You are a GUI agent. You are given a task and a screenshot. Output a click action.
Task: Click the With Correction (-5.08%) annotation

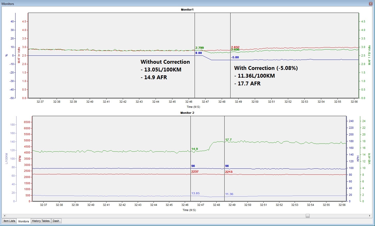266,68
